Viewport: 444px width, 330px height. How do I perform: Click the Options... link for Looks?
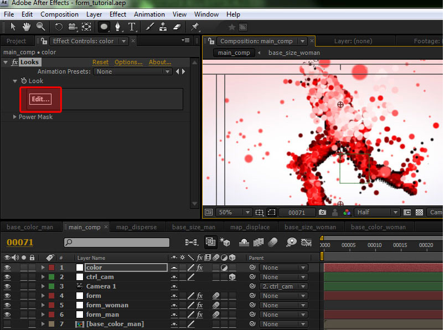tap(128, 62)
